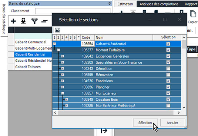Uncheck the Fondations selection checkbox

point(168,81)
